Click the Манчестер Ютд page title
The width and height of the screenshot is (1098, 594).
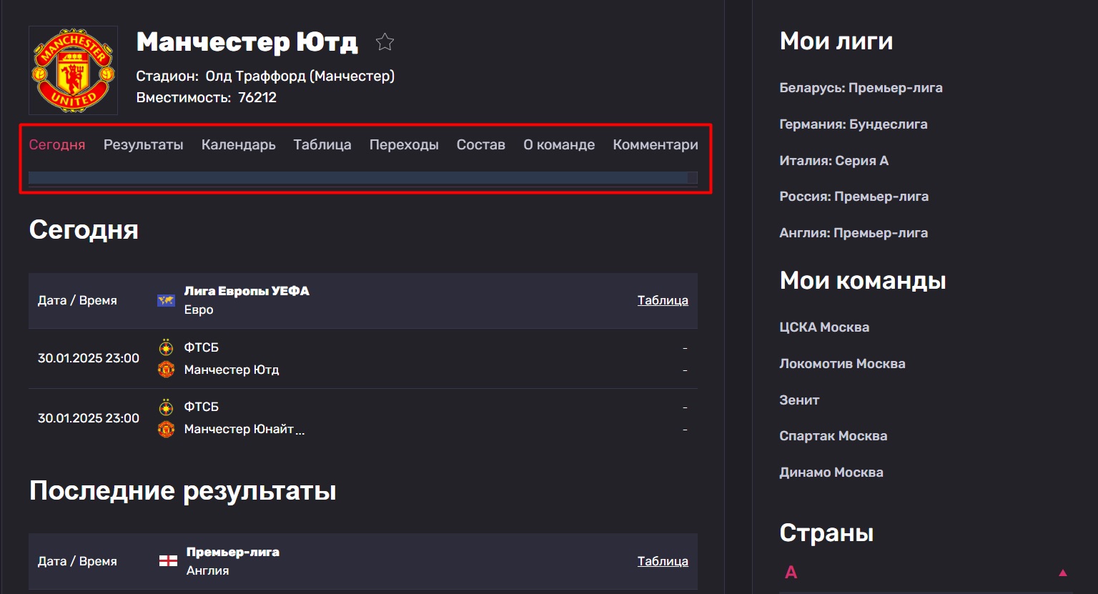[x=247, y=42]
